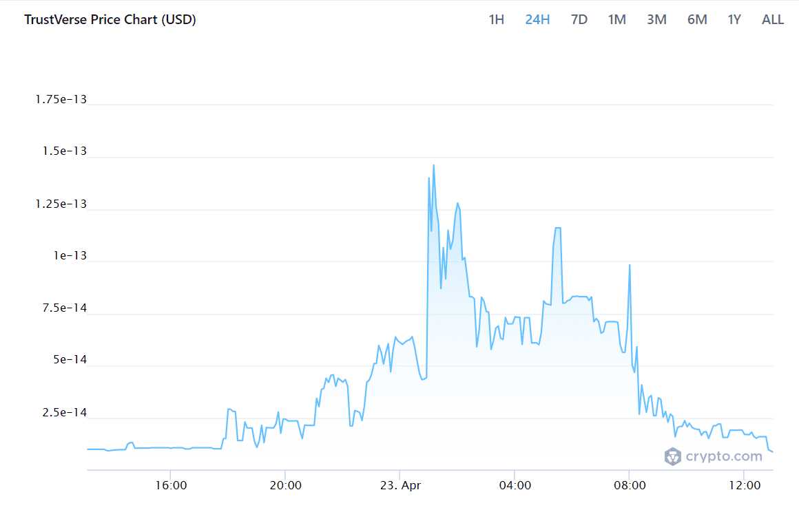Viewport: 799px width, 512px height.
Task: Choose the 1M chart range
Action: tap(616, 19)
